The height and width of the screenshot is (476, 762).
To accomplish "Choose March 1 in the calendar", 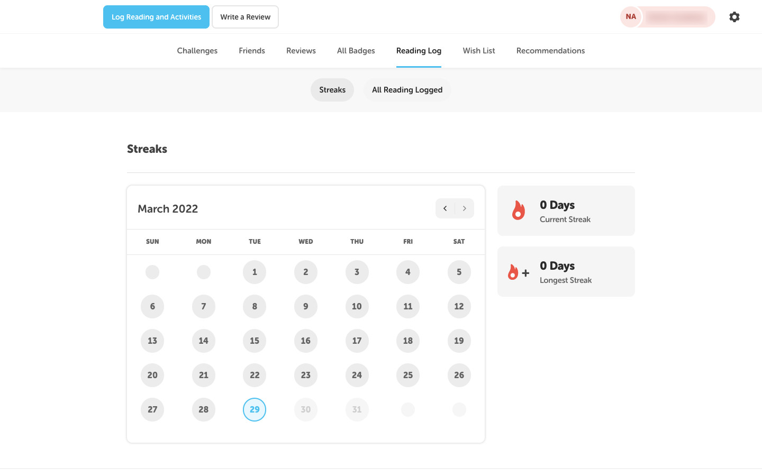I will pyautogui.click(x=255, y=272).
